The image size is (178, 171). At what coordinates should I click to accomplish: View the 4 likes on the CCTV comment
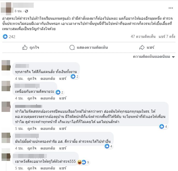point(163,126)
